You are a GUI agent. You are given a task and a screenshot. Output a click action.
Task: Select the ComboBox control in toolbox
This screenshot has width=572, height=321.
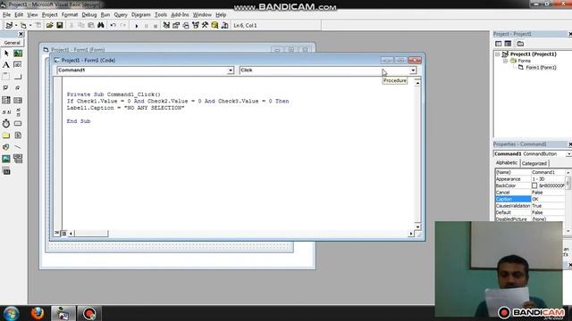pos(6,100)
